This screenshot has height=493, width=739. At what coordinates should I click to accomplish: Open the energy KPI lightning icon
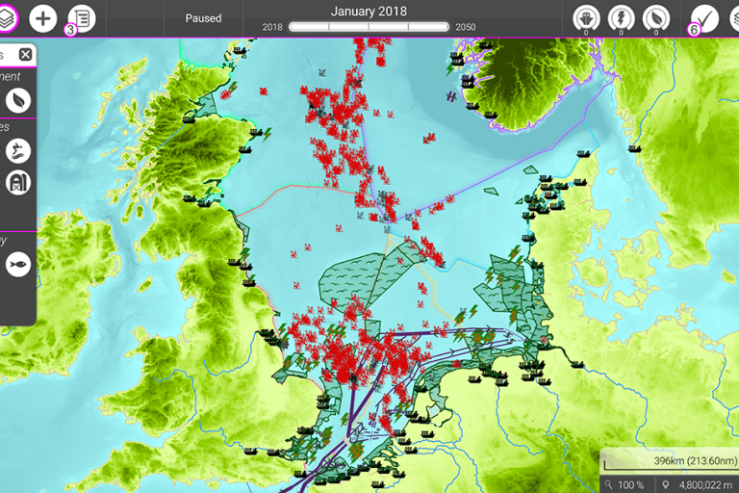621,18
